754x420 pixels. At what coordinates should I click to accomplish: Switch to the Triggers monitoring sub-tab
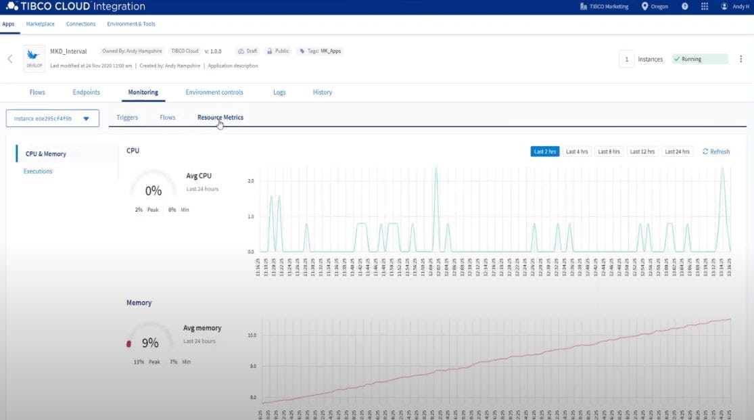click(127, 118)
